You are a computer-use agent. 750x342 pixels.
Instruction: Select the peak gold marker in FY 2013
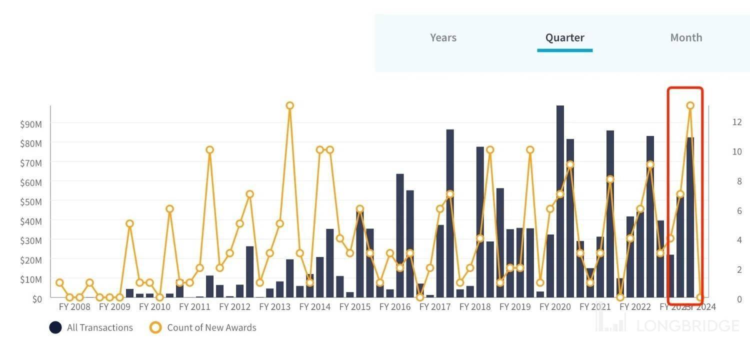coord(290,105)
